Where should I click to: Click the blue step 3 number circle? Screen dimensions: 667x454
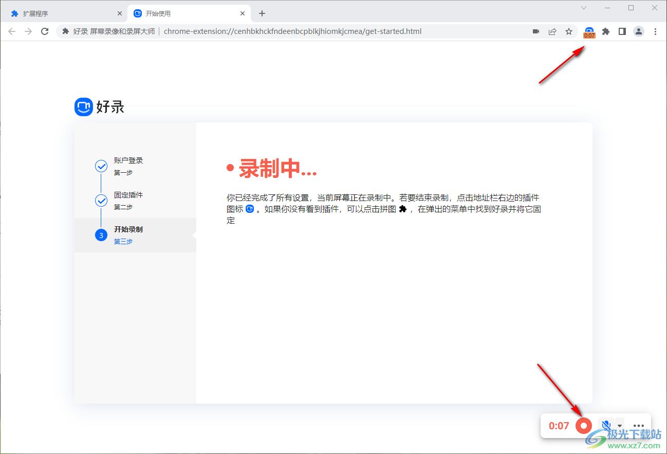101,235
